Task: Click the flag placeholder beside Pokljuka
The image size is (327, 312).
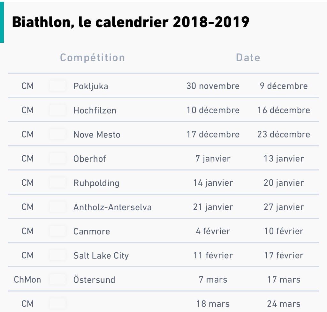Action: click(58, 86)
